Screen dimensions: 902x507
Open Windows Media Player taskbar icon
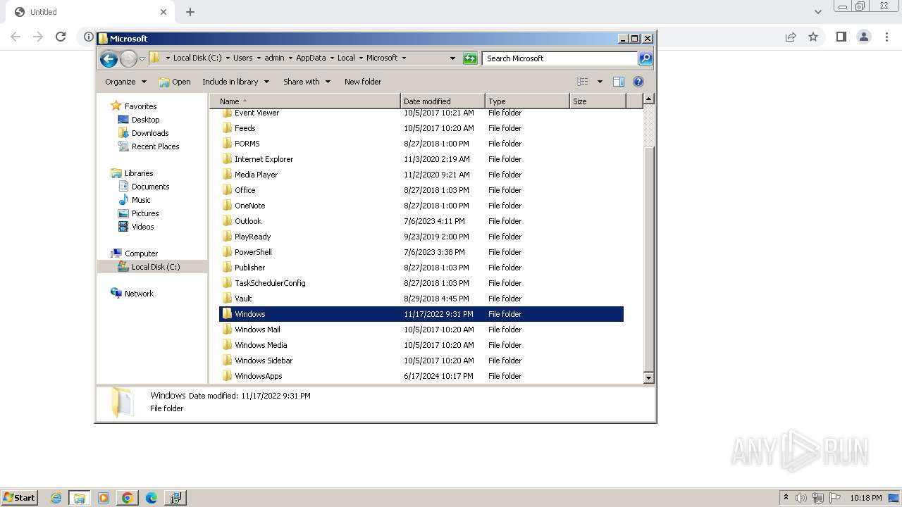(104, 498)
